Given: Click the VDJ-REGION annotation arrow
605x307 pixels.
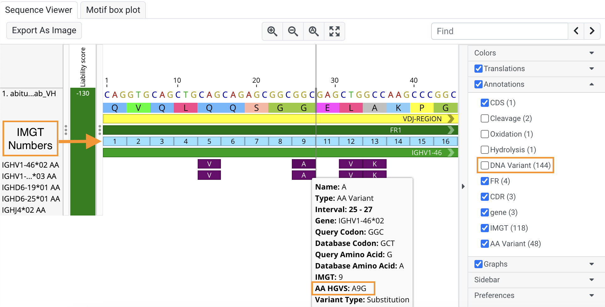Looking at the screenshot, I should 451,119.
